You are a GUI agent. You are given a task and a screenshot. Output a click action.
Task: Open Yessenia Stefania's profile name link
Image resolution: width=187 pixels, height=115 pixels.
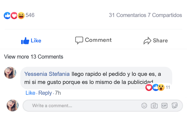click(47, 74)
